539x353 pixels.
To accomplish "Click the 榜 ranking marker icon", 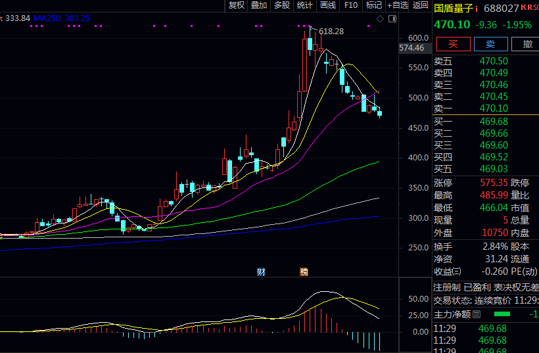I will pyautogui.click(x=304, y=271).
